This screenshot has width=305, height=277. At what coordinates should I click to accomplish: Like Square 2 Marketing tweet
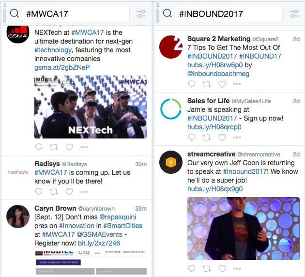coord(222,84)
